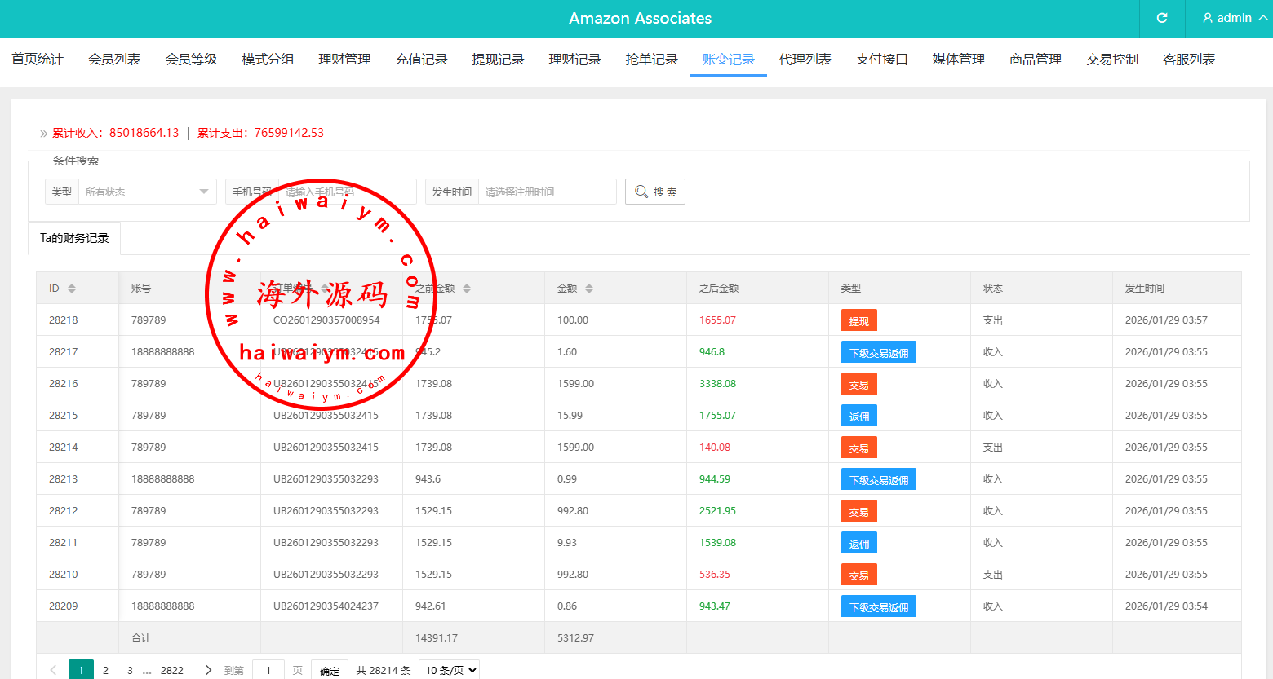Screen dimensions: 1273x679
Task: Click the 搜索 search button
Action: 655,192
